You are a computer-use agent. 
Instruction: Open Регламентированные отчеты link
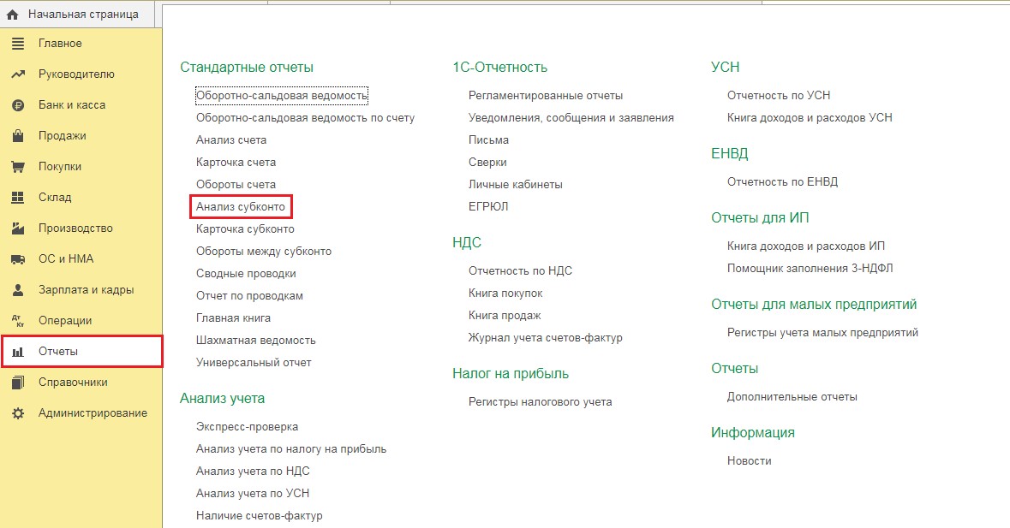(546, 96)
